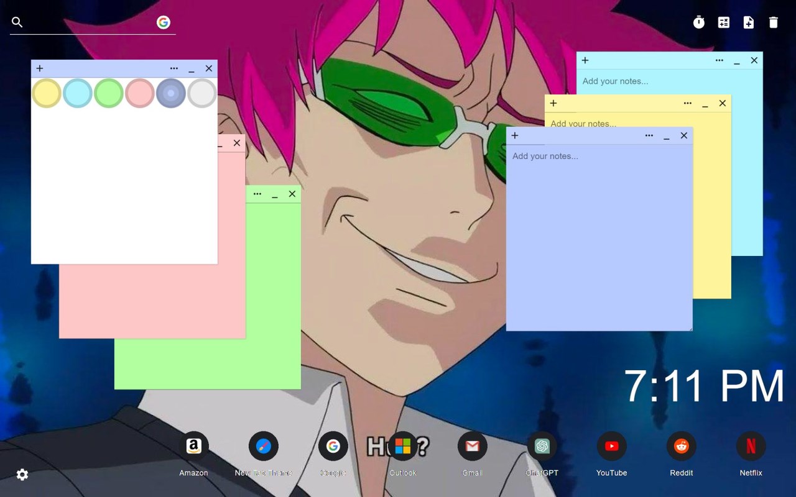The height and width of the screenshot is (497, 796).
Task: Click the plus icon on the cyan note
Action: (x=585, y=60)
